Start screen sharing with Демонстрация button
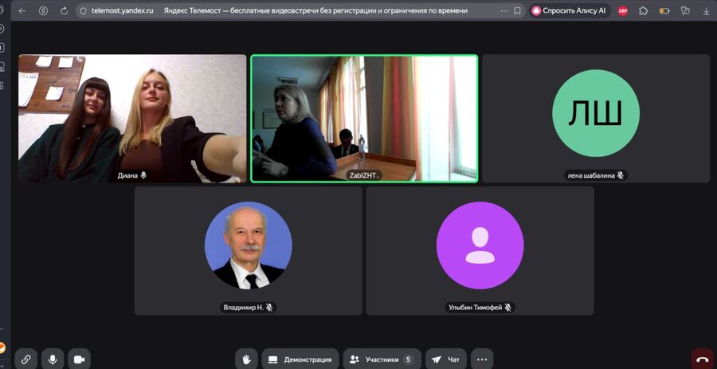 coord(300,359)
